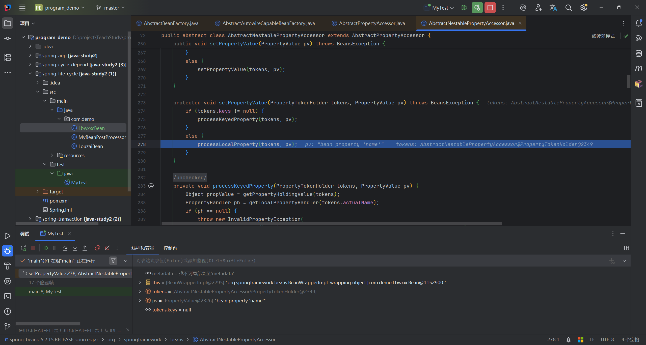Open the Maven tool window icon
The image size is (646, 345).
[x=638, y=68]
